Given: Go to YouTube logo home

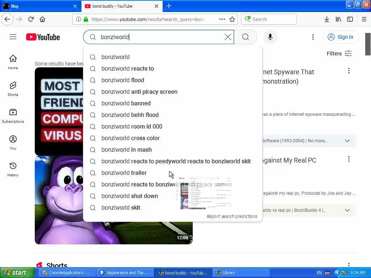Looking at the screenshot, I should pyautogui.click(x=43, y=37).
